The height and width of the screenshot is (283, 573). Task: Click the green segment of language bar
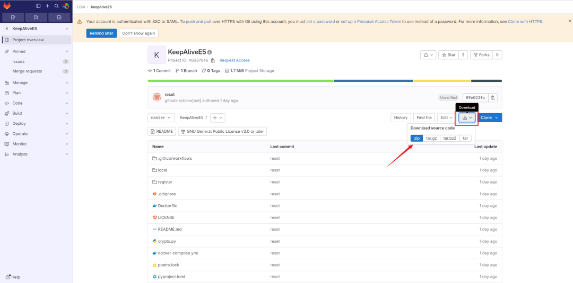(240, 81)
